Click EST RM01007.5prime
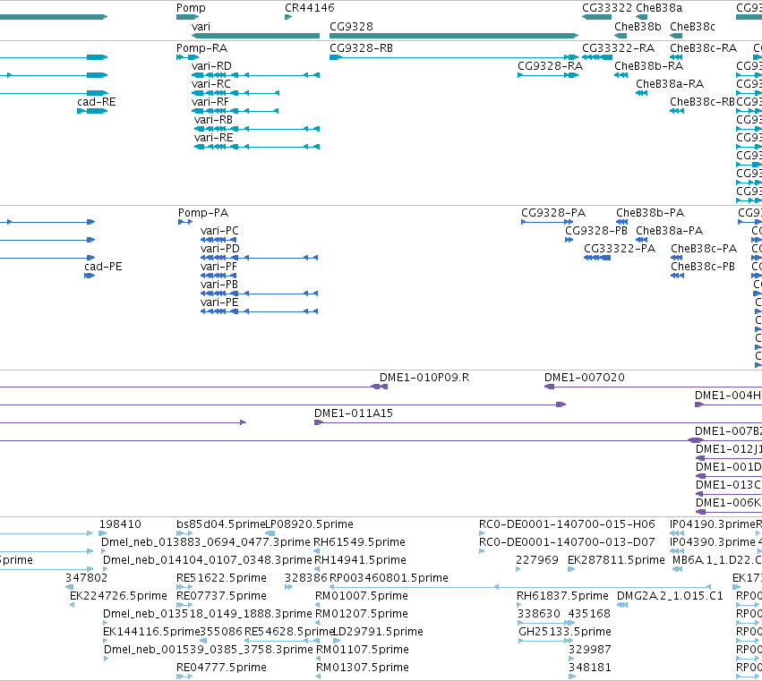Image resolution: width=762 pixels, height=681 pixels. [362, 596]
